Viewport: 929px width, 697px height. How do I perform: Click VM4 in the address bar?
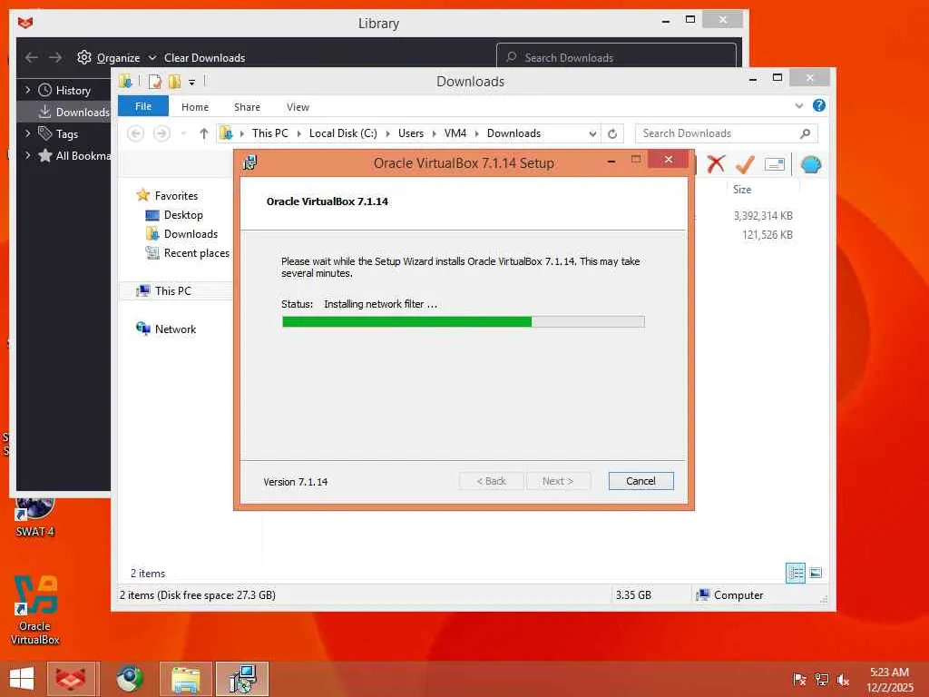point(455,133)
